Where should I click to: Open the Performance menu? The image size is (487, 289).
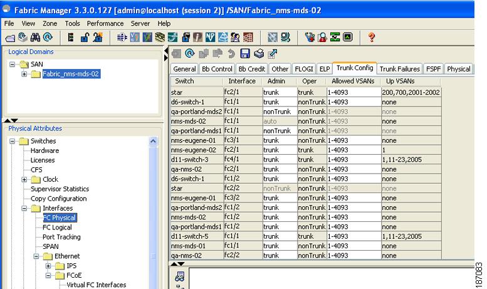click(x=105, y=23)
